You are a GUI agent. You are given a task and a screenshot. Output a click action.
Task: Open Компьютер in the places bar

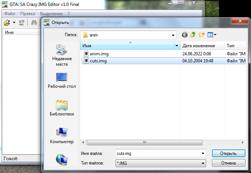click(62, 136)
